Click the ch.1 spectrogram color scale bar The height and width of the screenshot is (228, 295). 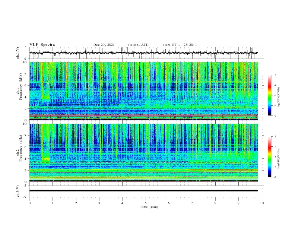(269, 95)
